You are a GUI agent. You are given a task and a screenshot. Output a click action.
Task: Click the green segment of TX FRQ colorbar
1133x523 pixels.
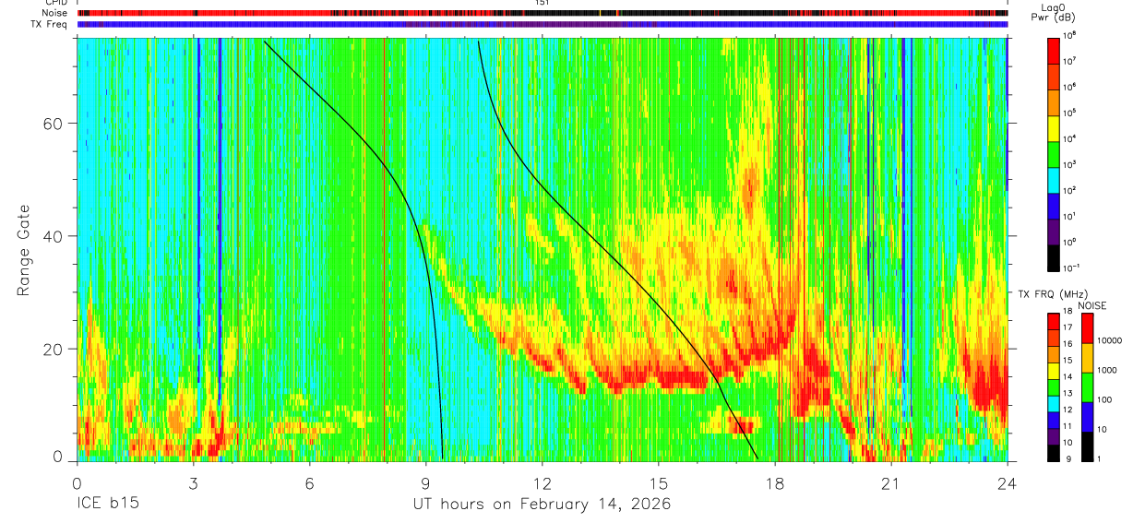point(1054,387)
